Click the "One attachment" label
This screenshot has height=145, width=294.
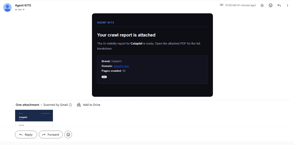[27, 105]
